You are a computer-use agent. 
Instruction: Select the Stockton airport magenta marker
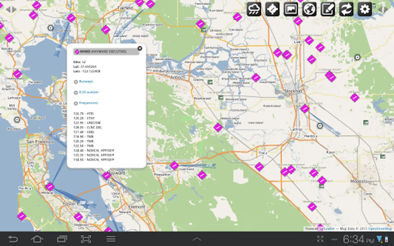tap(305, 109)
